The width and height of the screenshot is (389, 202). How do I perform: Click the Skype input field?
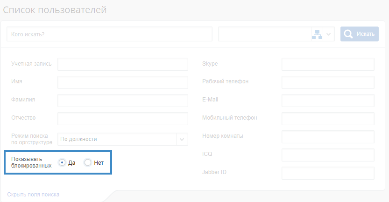coord(328,64)
